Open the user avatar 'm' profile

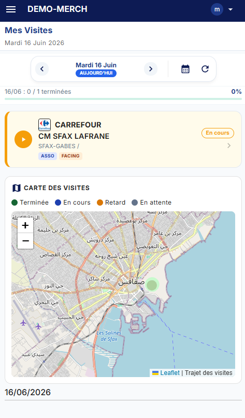click(217, 10)
